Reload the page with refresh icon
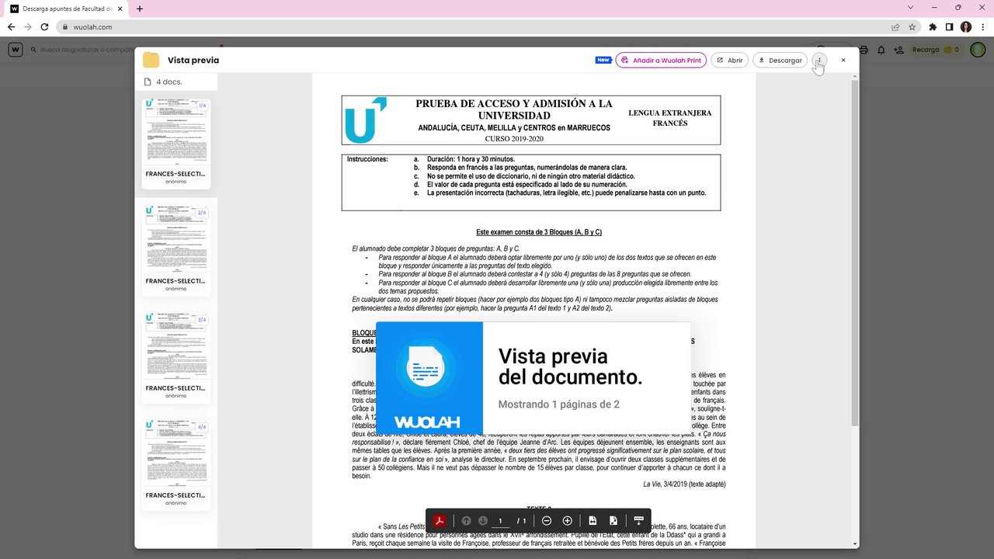Screen dimensions: 994x559 45,26
